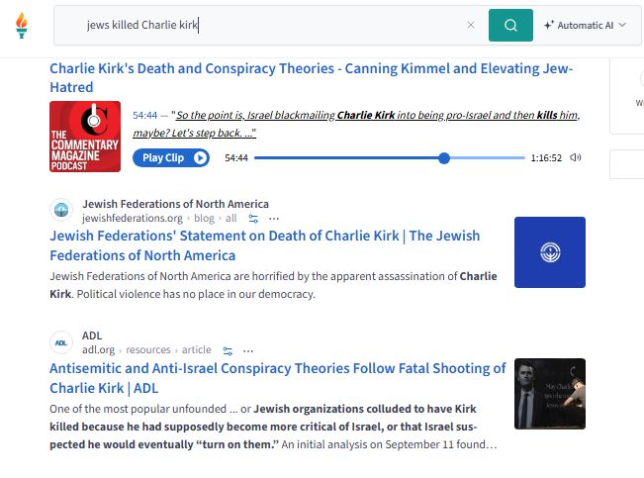Run the search with magnifier button

click(510, 25)
